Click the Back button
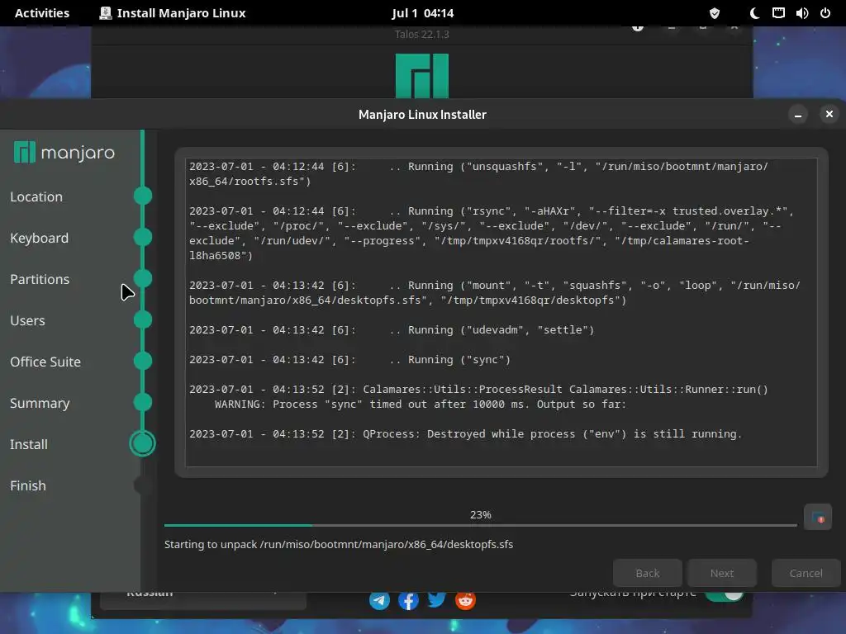846x634 pixels. 648,573
